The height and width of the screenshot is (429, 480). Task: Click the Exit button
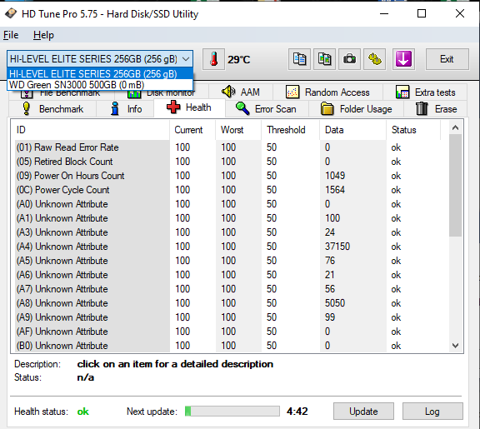point(447,59)
